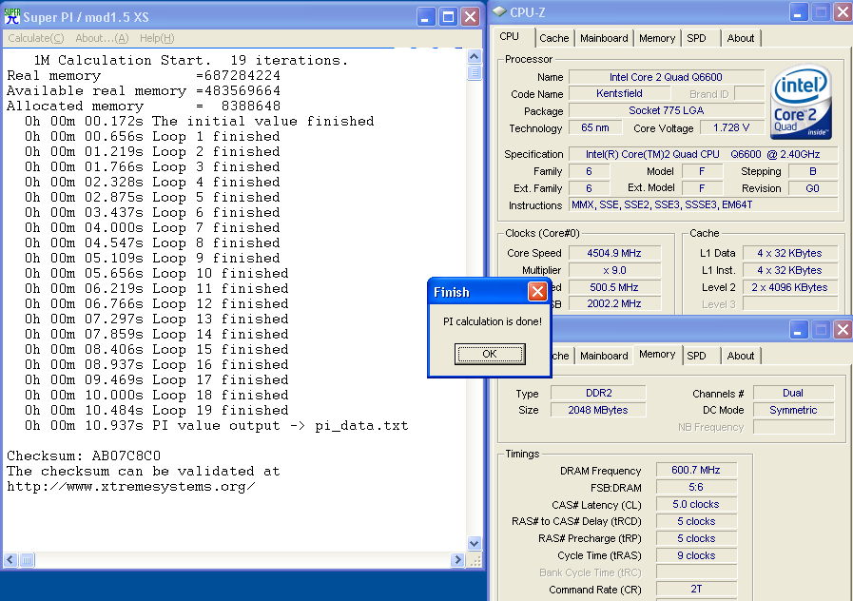This screenshot has height=601, width=853.
Task: Close the upper CPU-Z window
Action: (x=843, y=12)
